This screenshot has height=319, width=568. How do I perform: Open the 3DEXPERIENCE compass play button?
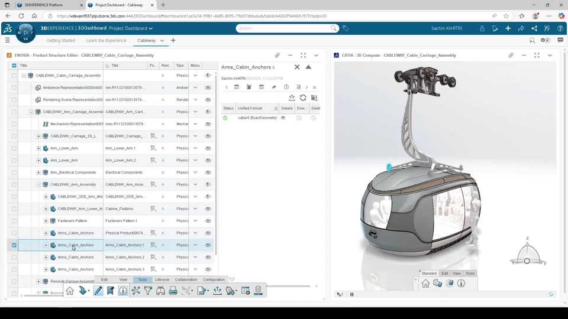click(25, 32)
